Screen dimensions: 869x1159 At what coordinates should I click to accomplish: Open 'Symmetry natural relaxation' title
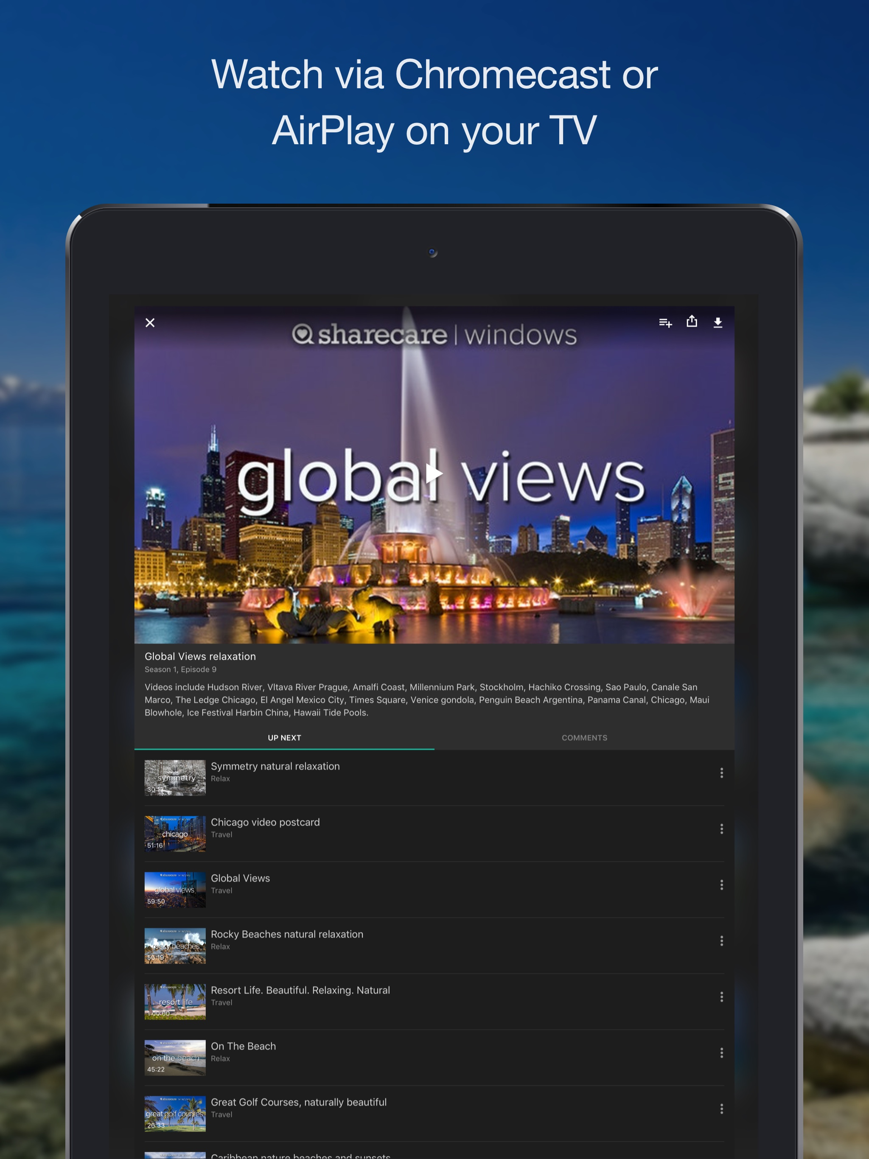tap(275, 766)
